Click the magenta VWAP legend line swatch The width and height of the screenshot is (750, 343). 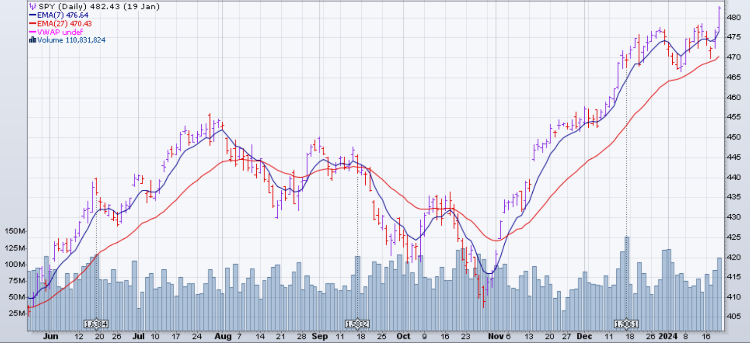pyautogui.click(x=33, y=32)
